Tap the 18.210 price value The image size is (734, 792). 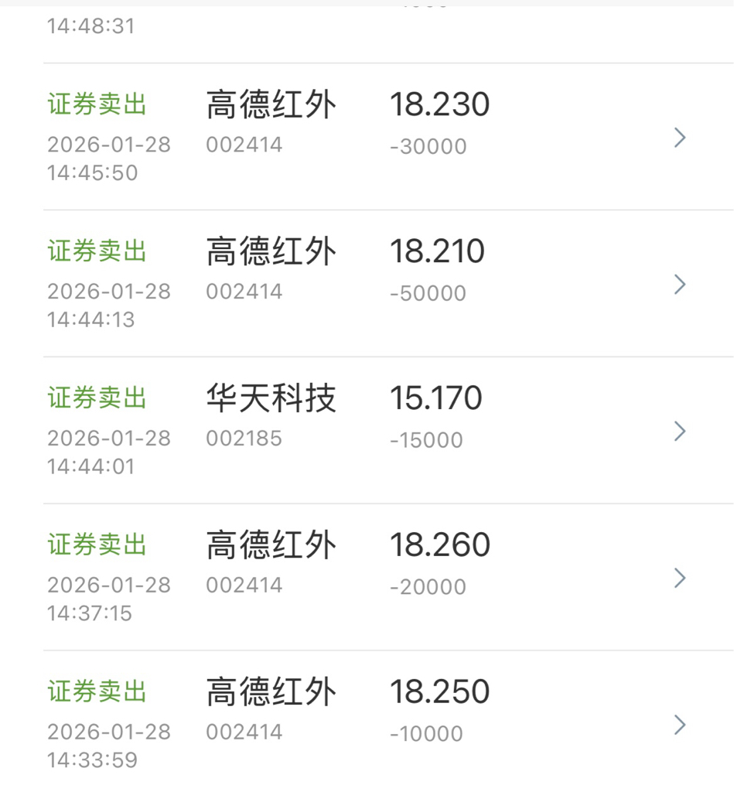click(437, 252)
